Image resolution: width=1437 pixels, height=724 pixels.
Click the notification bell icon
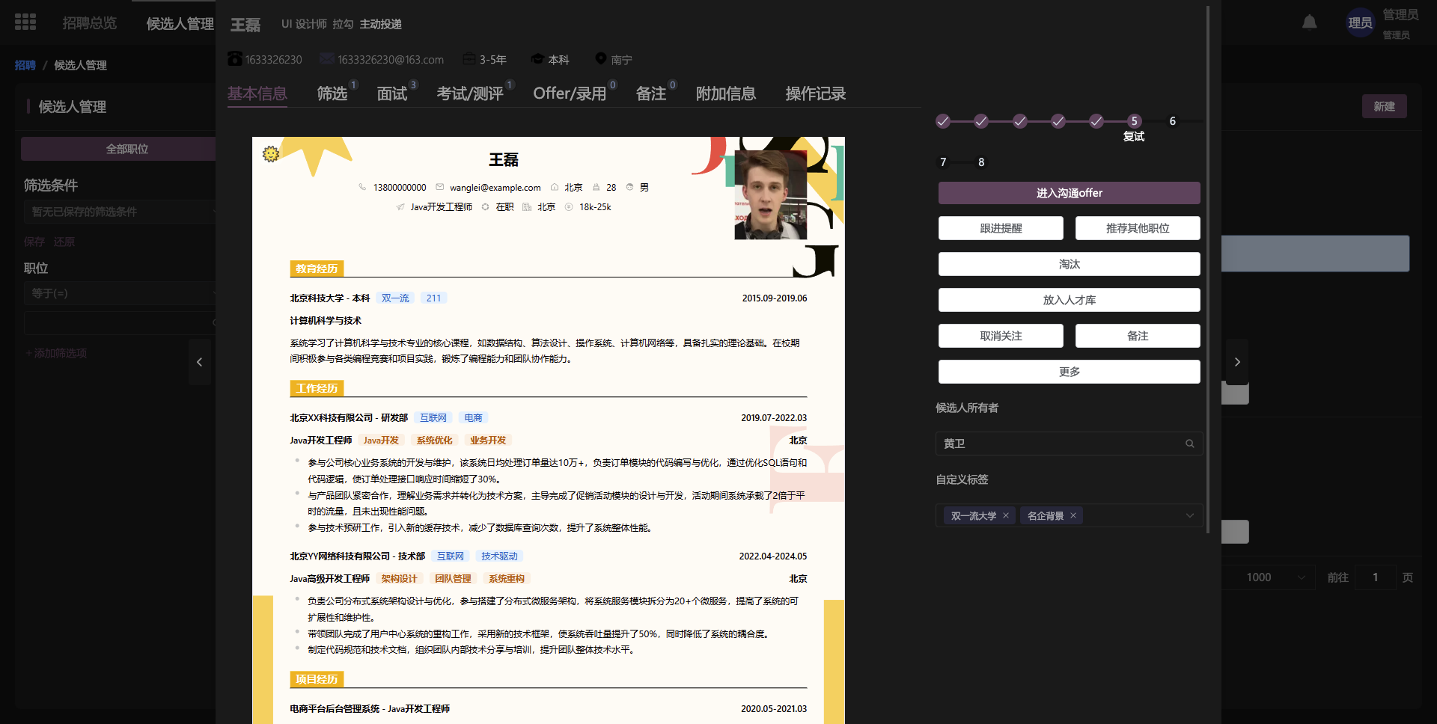click(x=1309, y=22)
